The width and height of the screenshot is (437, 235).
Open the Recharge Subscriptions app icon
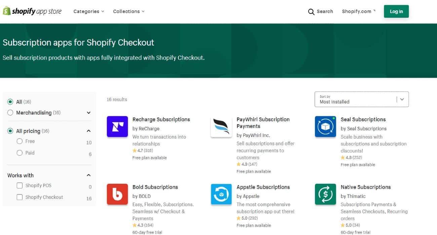pyautogui.click(x=117, y=127)
